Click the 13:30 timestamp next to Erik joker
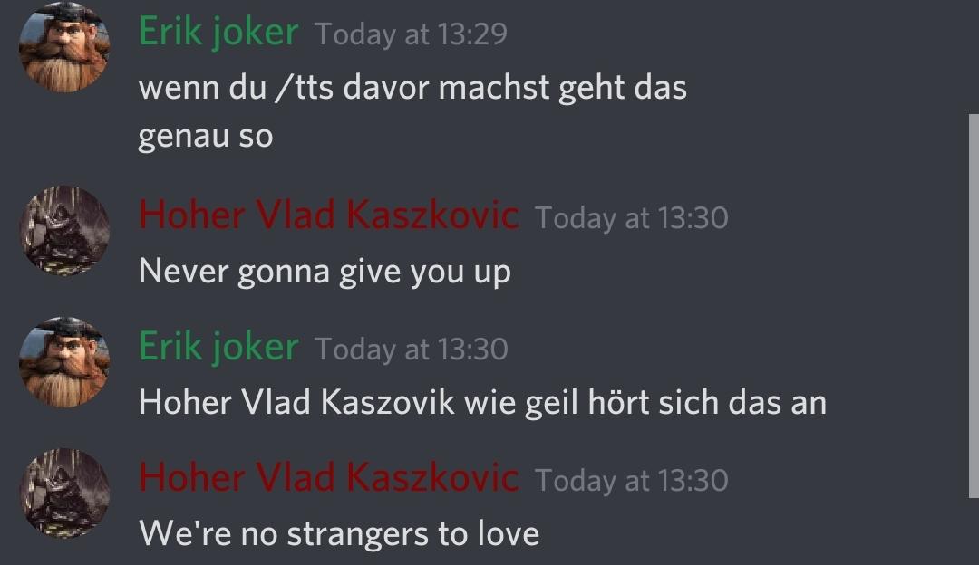 point(411,350)
